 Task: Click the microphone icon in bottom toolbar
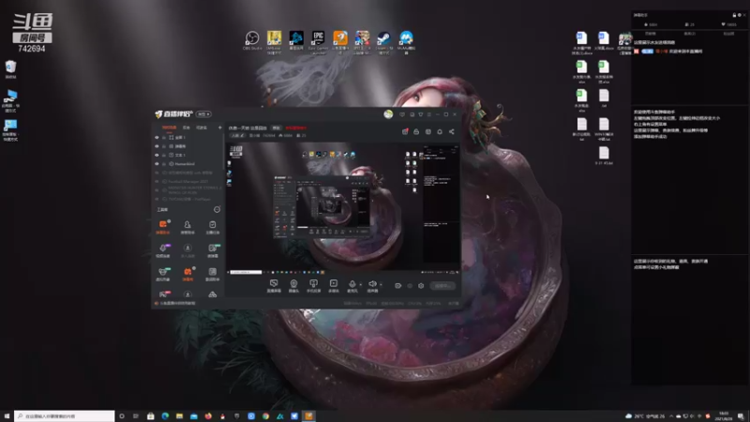coord(352,284)
